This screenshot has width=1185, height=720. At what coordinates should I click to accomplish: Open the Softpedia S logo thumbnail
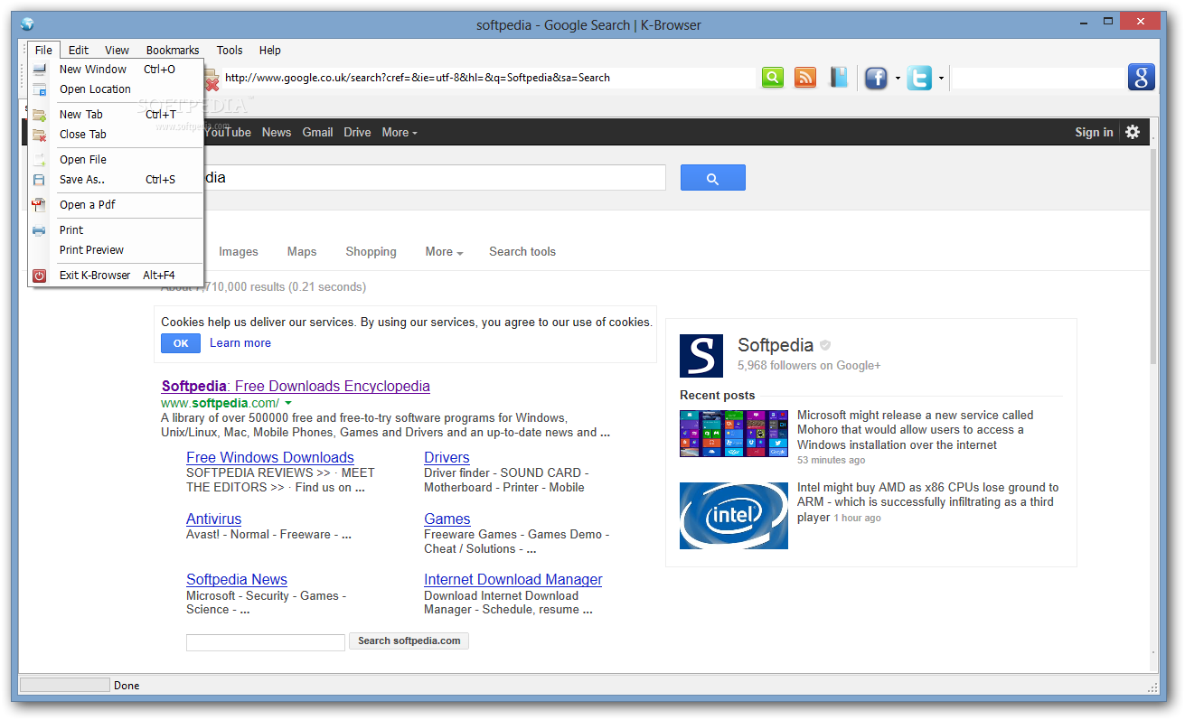pos(701,356)
